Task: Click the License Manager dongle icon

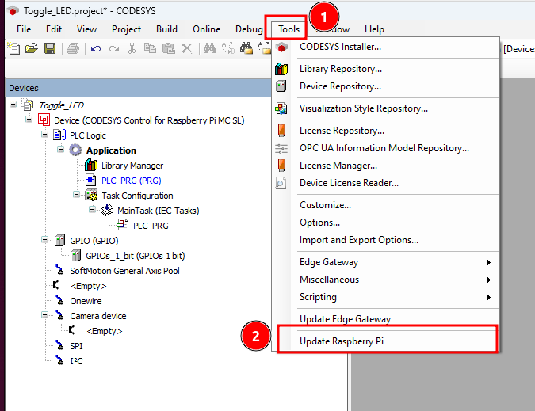Action: [x=281, y=166]
